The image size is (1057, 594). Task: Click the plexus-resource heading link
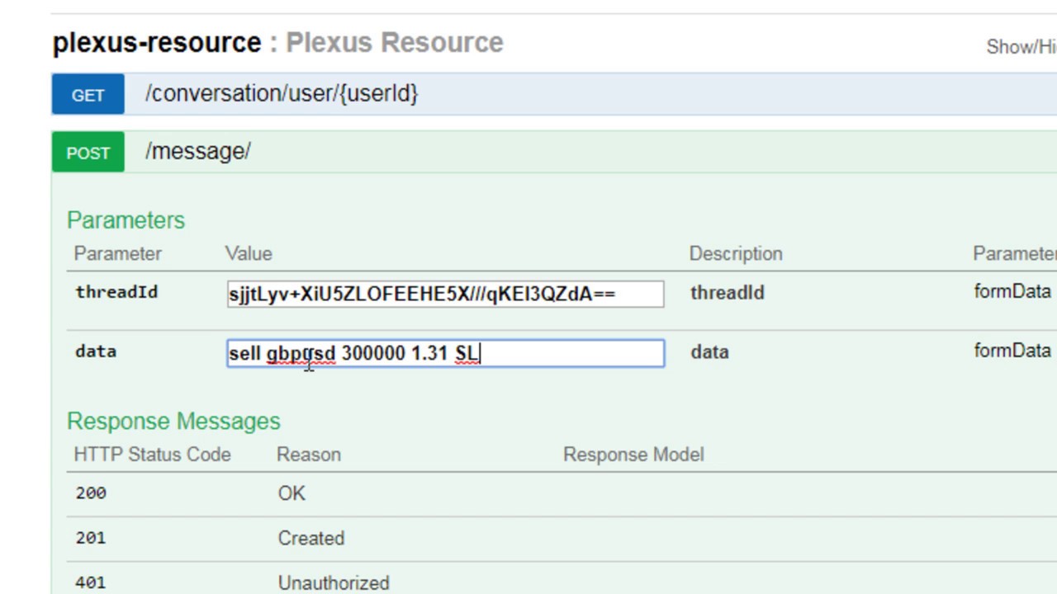(x=157, y=43)
